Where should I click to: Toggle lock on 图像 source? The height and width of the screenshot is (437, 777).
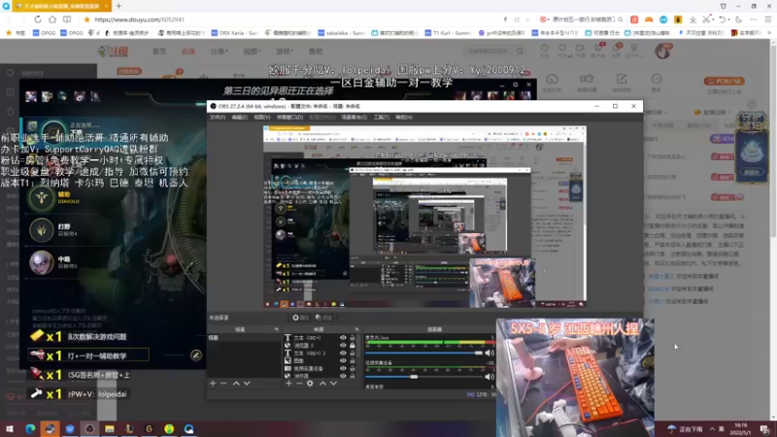353,360
